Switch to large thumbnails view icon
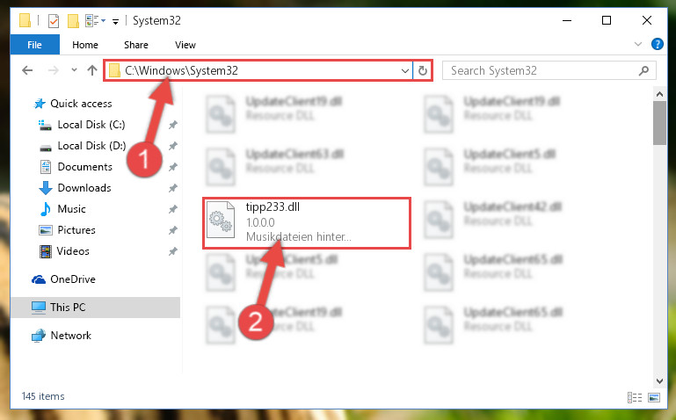The width and height of the screenshot is (676, 420). point(654,397)
